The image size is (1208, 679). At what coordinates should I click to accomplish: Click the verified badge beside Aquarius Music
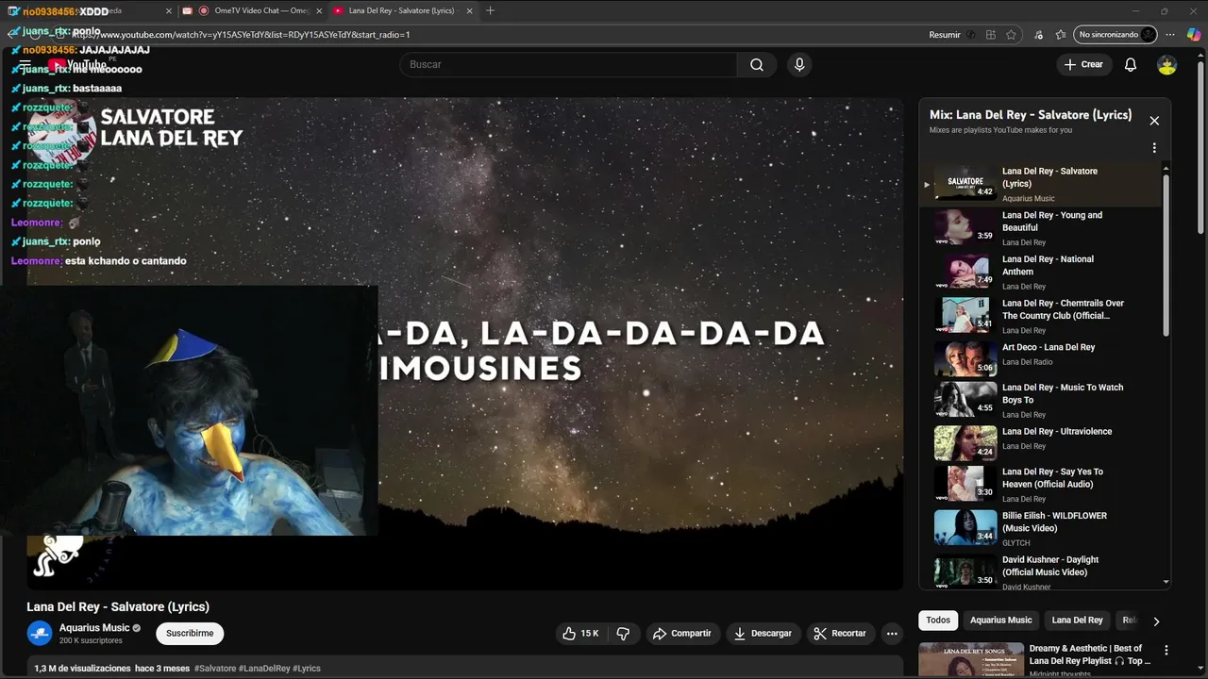click(137, 627)
